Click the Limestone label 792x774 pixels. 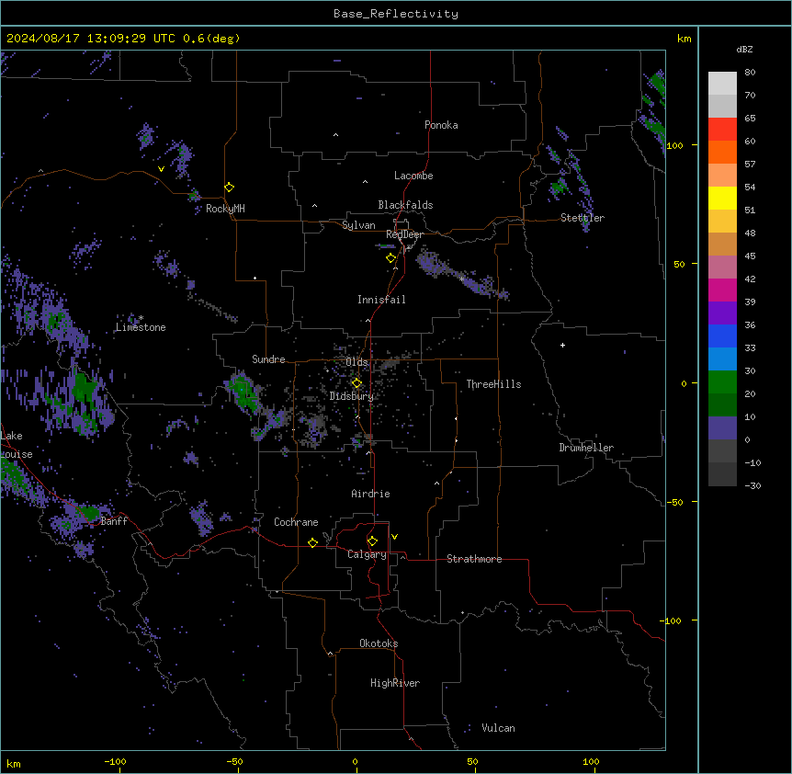click(141, 327)
